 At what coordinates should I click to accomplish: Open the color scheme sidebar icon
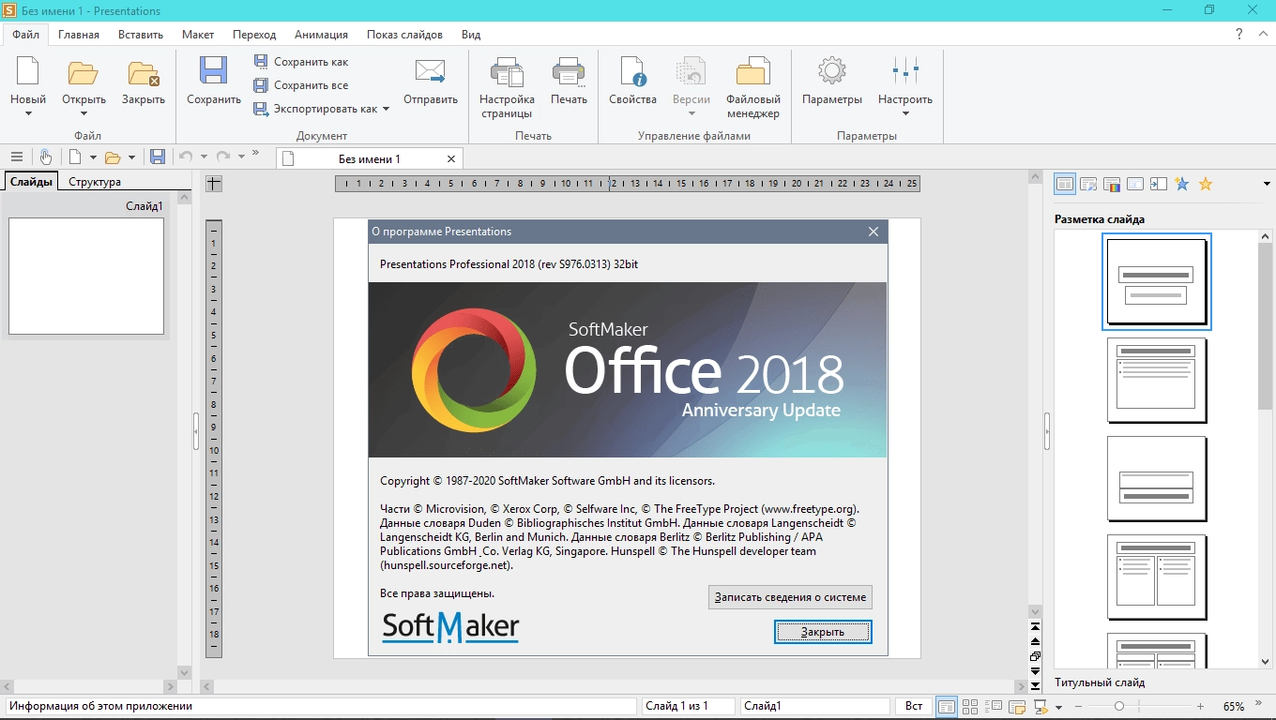(x=1112, y=184)
